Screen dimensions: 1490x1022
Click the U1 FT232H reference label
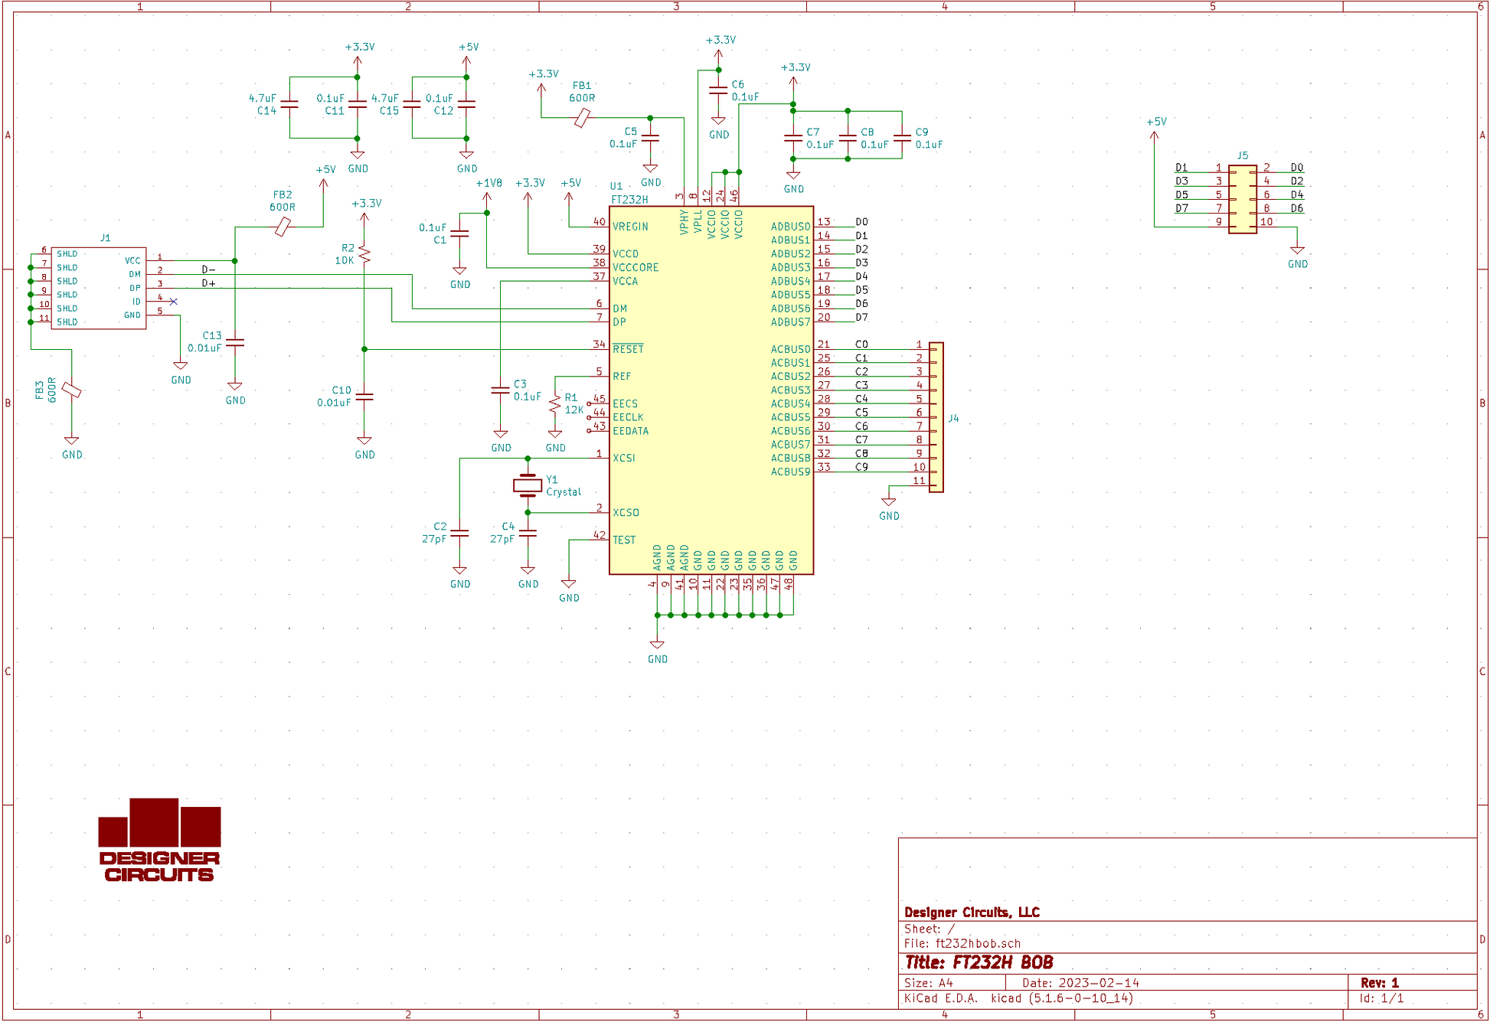click(617, 186)
